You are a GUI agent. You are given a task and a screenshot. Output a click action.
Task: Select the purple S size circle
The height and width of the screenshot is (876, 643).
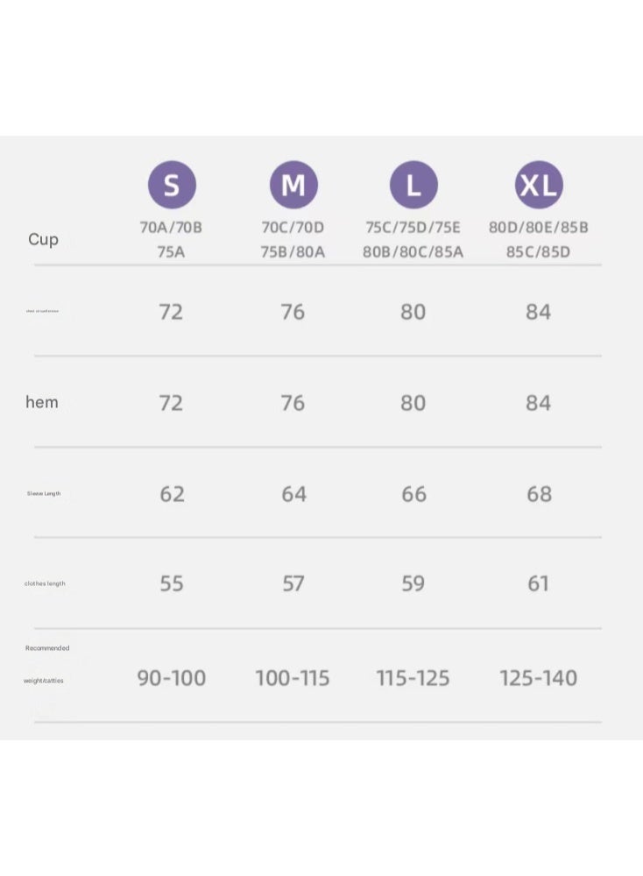[172, 185]
